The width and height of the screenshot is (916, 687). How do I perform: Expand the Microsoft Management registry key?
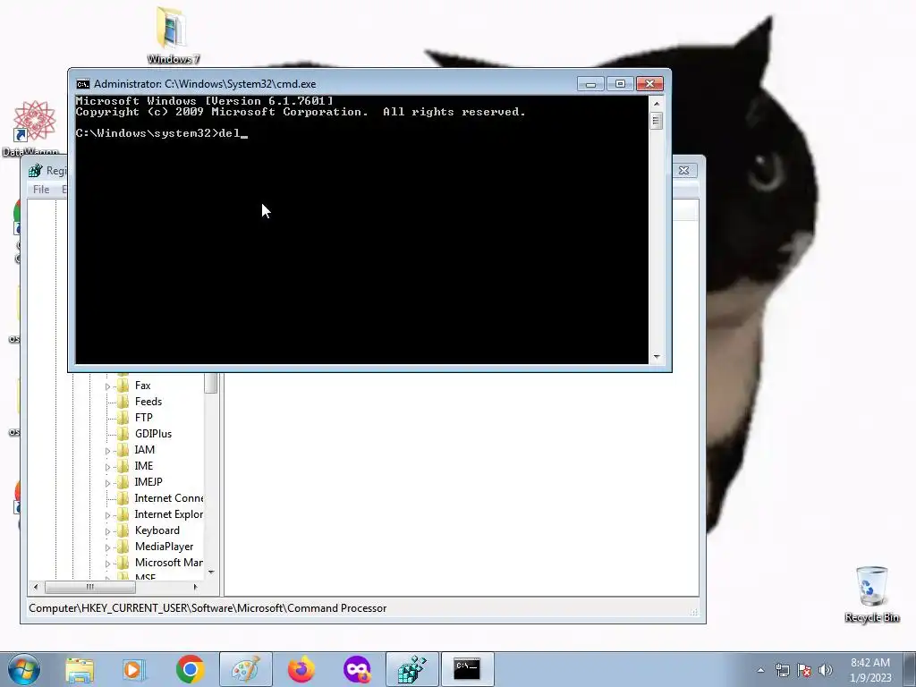point(107,564)
